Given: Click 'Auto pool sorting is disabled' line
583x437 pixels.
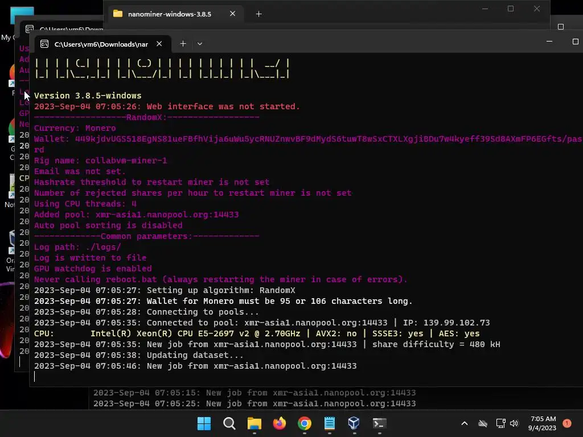Looking at the screenshot, I should click(x=108, y=225).
